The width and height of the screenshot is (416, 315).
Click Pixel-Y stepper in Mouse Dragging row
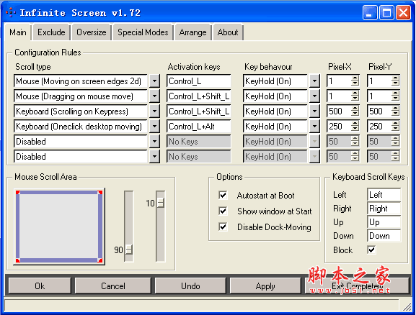pyautogui.click(x=395, y=96)
